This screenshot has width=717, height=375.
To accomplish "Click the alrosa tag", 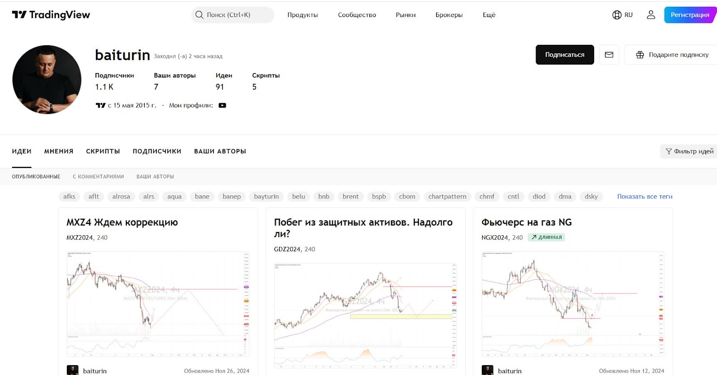I will pyautogui.click(x=121, y=196).
